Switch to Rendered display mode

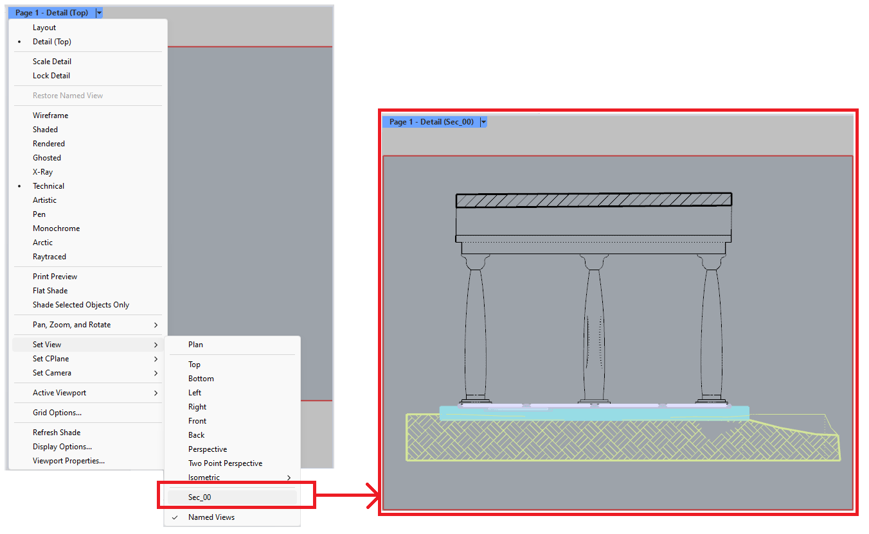pyautogui.click(x=48, y=143)
